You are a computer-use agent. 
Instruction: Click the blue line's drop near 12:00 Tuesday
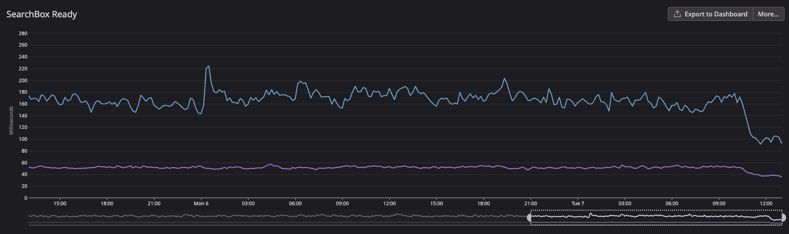(x=747, y=119)
